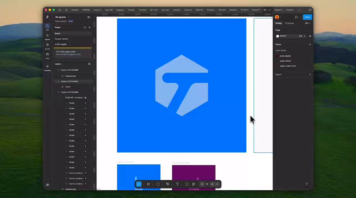Screen dimensions: 356x198
Task: Select the Move tool in bottom toolbar
Action: [139, 184]
